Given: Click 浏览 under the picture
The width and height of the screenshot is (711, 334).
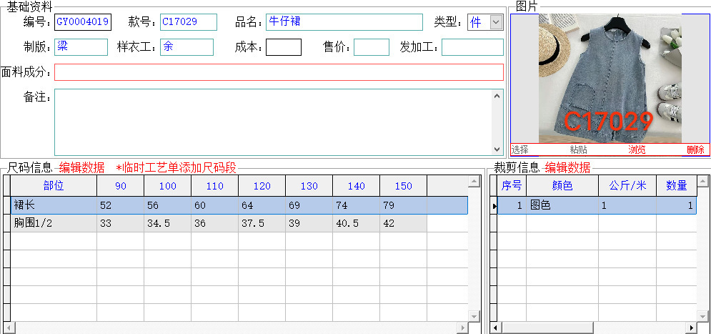Looking at the screenshot, I should point(637,149).
